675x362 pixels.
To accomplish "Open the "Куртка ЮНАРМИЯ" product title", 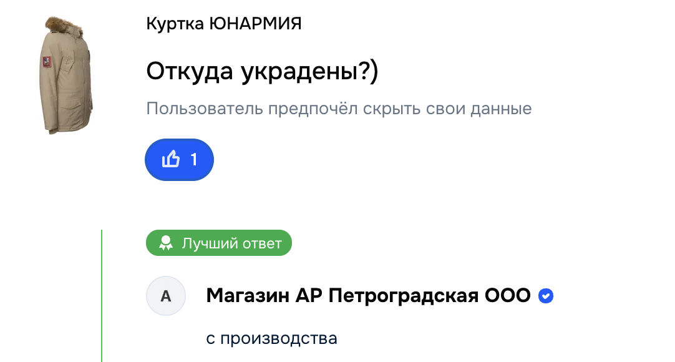I will point(223,24).
